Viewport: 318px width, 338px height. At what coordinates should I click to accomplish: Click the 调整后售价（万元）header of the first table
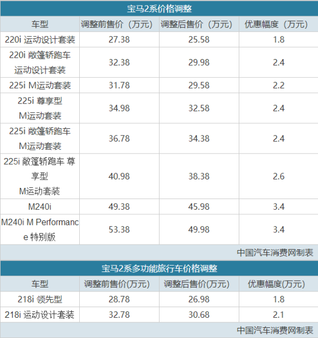(x=199, y=24)
